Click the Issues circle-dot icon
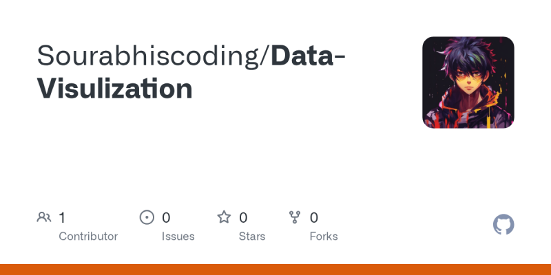Screen dimensions: 551x275 (147, 217)
